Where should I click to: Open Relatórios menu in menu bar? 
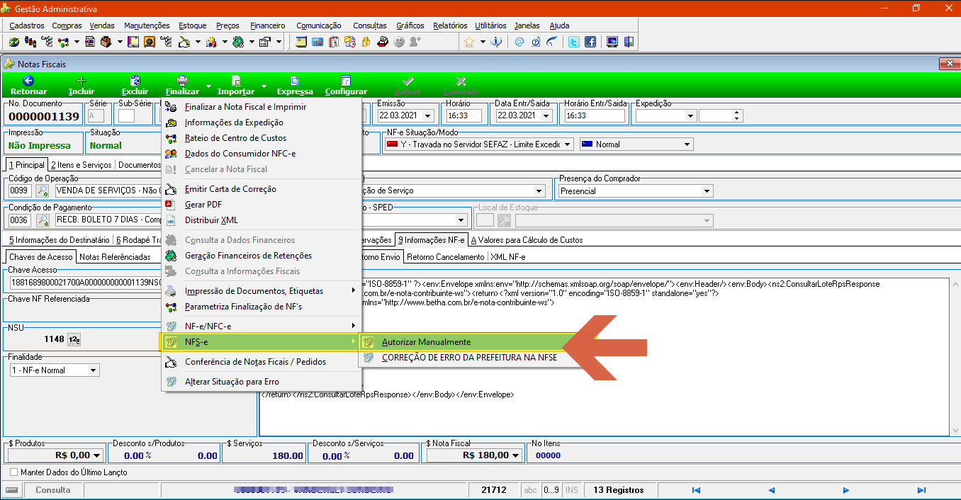pyautogui.click(x=451, y=25)
